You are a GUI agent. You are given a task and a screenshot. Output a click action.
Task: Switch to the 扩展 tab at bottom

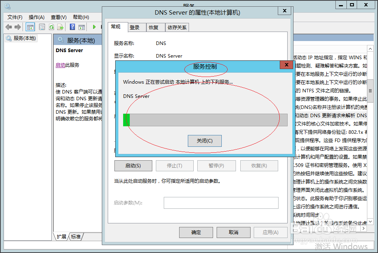[x=62, y=236]
